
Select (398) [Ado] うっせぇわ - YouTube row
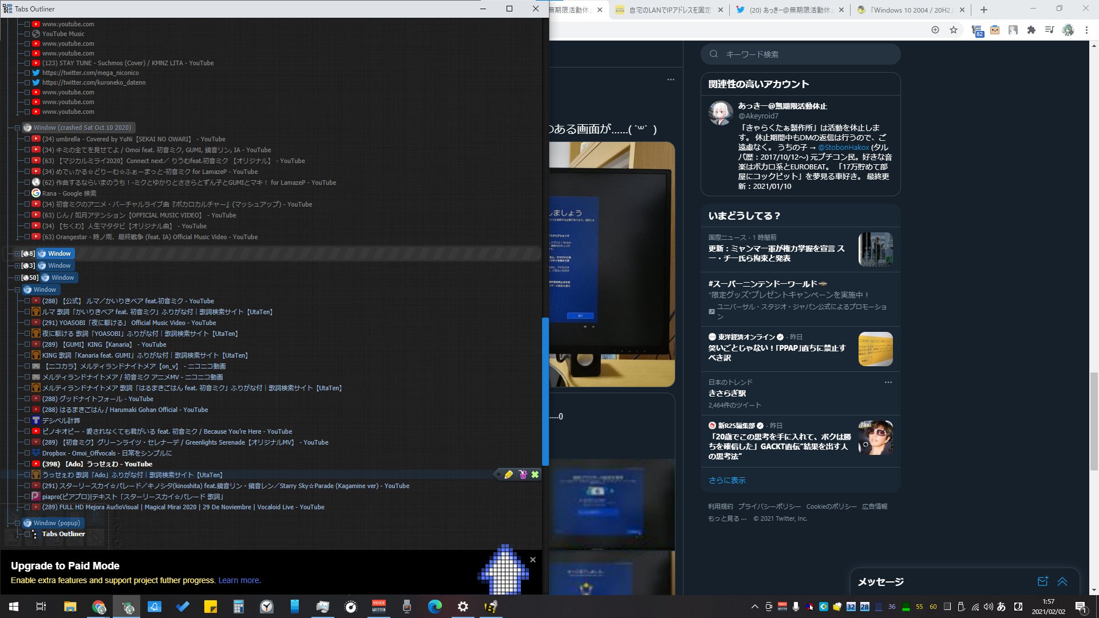point(97,464)
